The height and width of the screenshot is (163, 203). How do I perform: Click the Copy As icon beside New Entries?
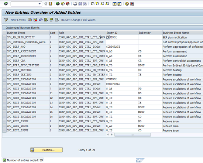point(30,20)
